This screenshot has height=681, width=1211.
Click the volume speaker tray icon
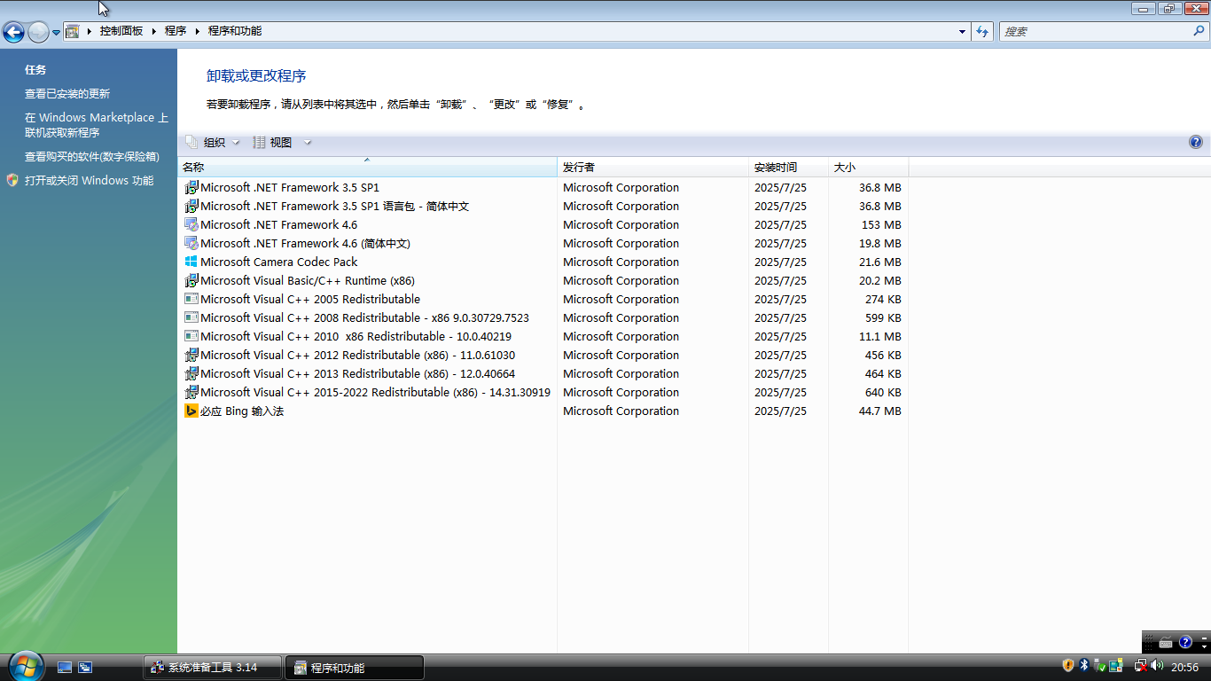(x=1157, y=665)
